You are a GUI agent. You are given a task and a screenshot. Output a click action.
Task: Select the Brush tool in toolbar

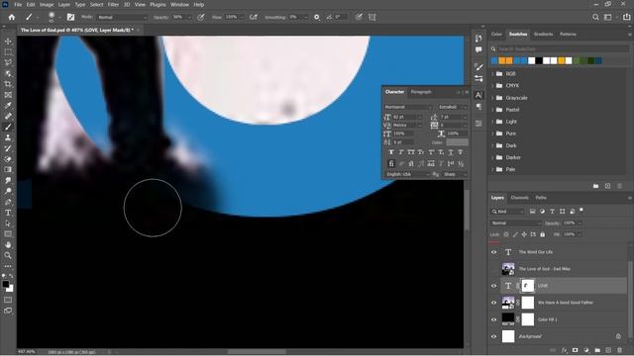pos(8,127)
